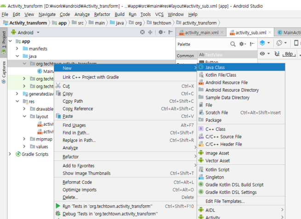Switch to MainActivity editor tab
This screenshot has height=219, width=301.
coord(289,33)
